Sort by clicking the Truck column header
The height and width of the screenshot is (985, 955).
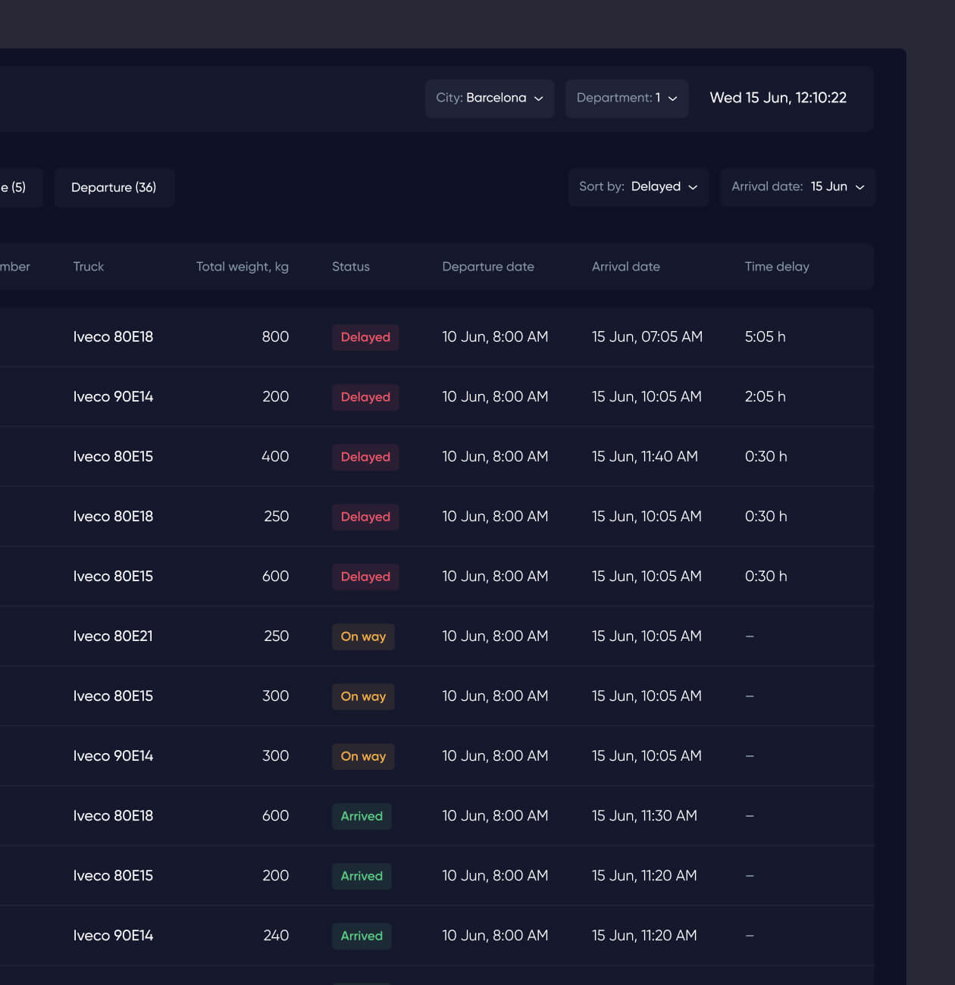point(88,267)
